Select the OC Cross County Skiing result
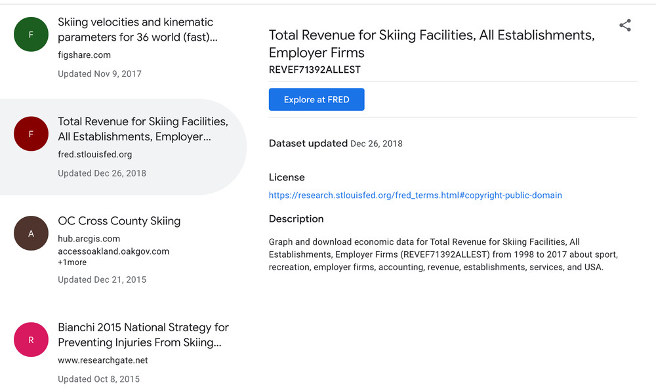Screen dimensions: 656x389 pos(119,221)
